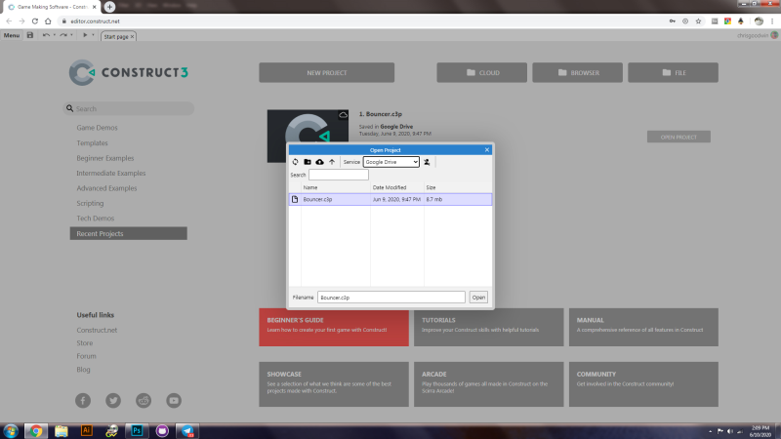
Task: Select Templates in sidebar
Action: point(92,142)
